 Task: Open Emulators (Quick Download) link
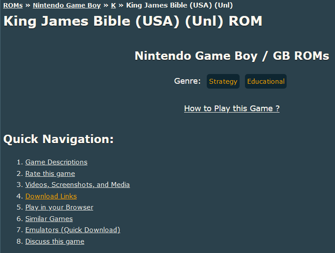(x=73, y=230)
